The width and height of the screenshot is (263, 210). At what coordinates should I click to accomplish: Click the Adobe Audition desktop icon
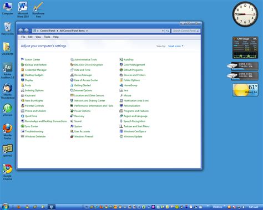pyautogui.click(x=7, y=70)
